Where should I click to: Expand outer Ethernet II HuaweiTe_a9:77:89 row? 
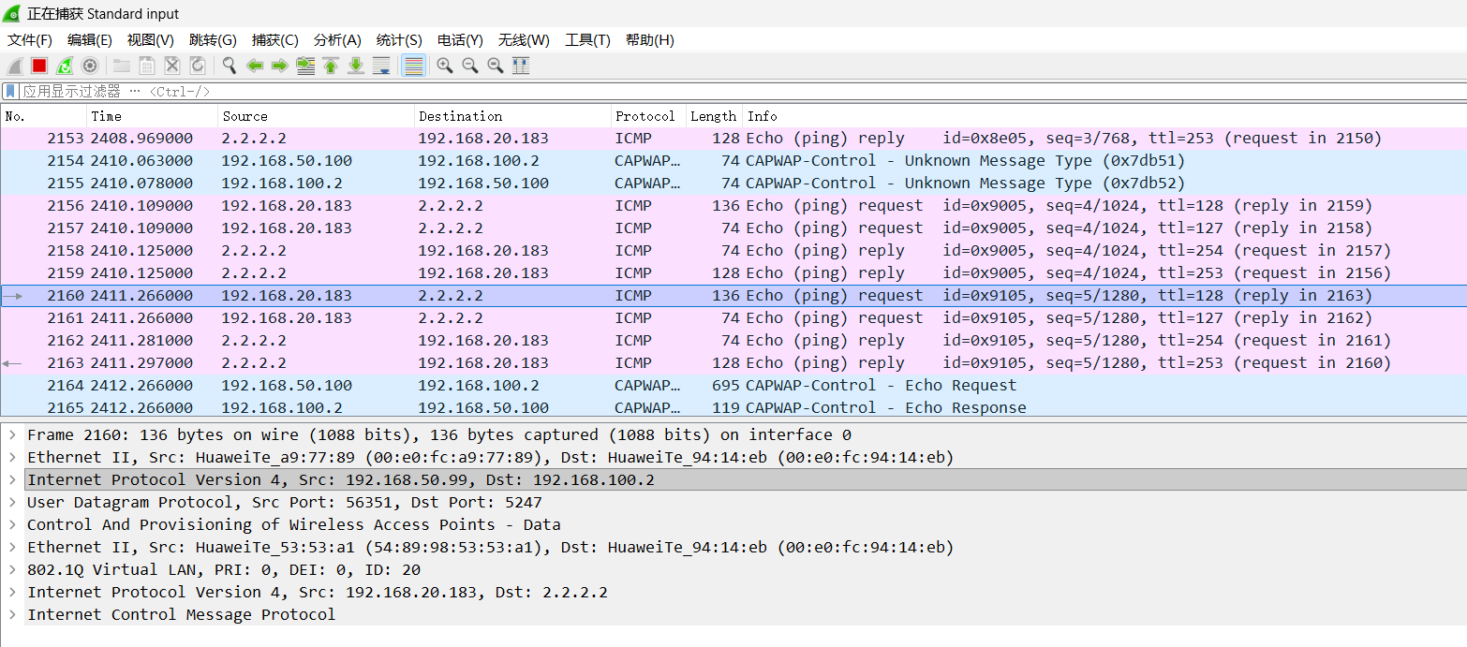pyautogui.click(x=12, y=457)
